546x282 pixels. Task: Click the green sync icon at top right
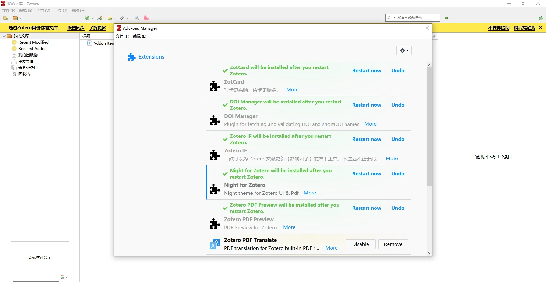pos(541,18)
